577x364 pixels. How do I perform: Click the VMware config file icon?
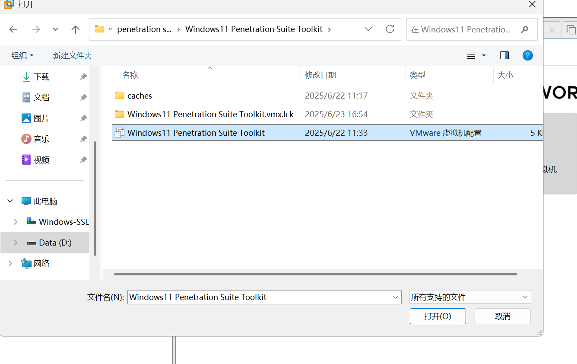[x=120, y=133]
